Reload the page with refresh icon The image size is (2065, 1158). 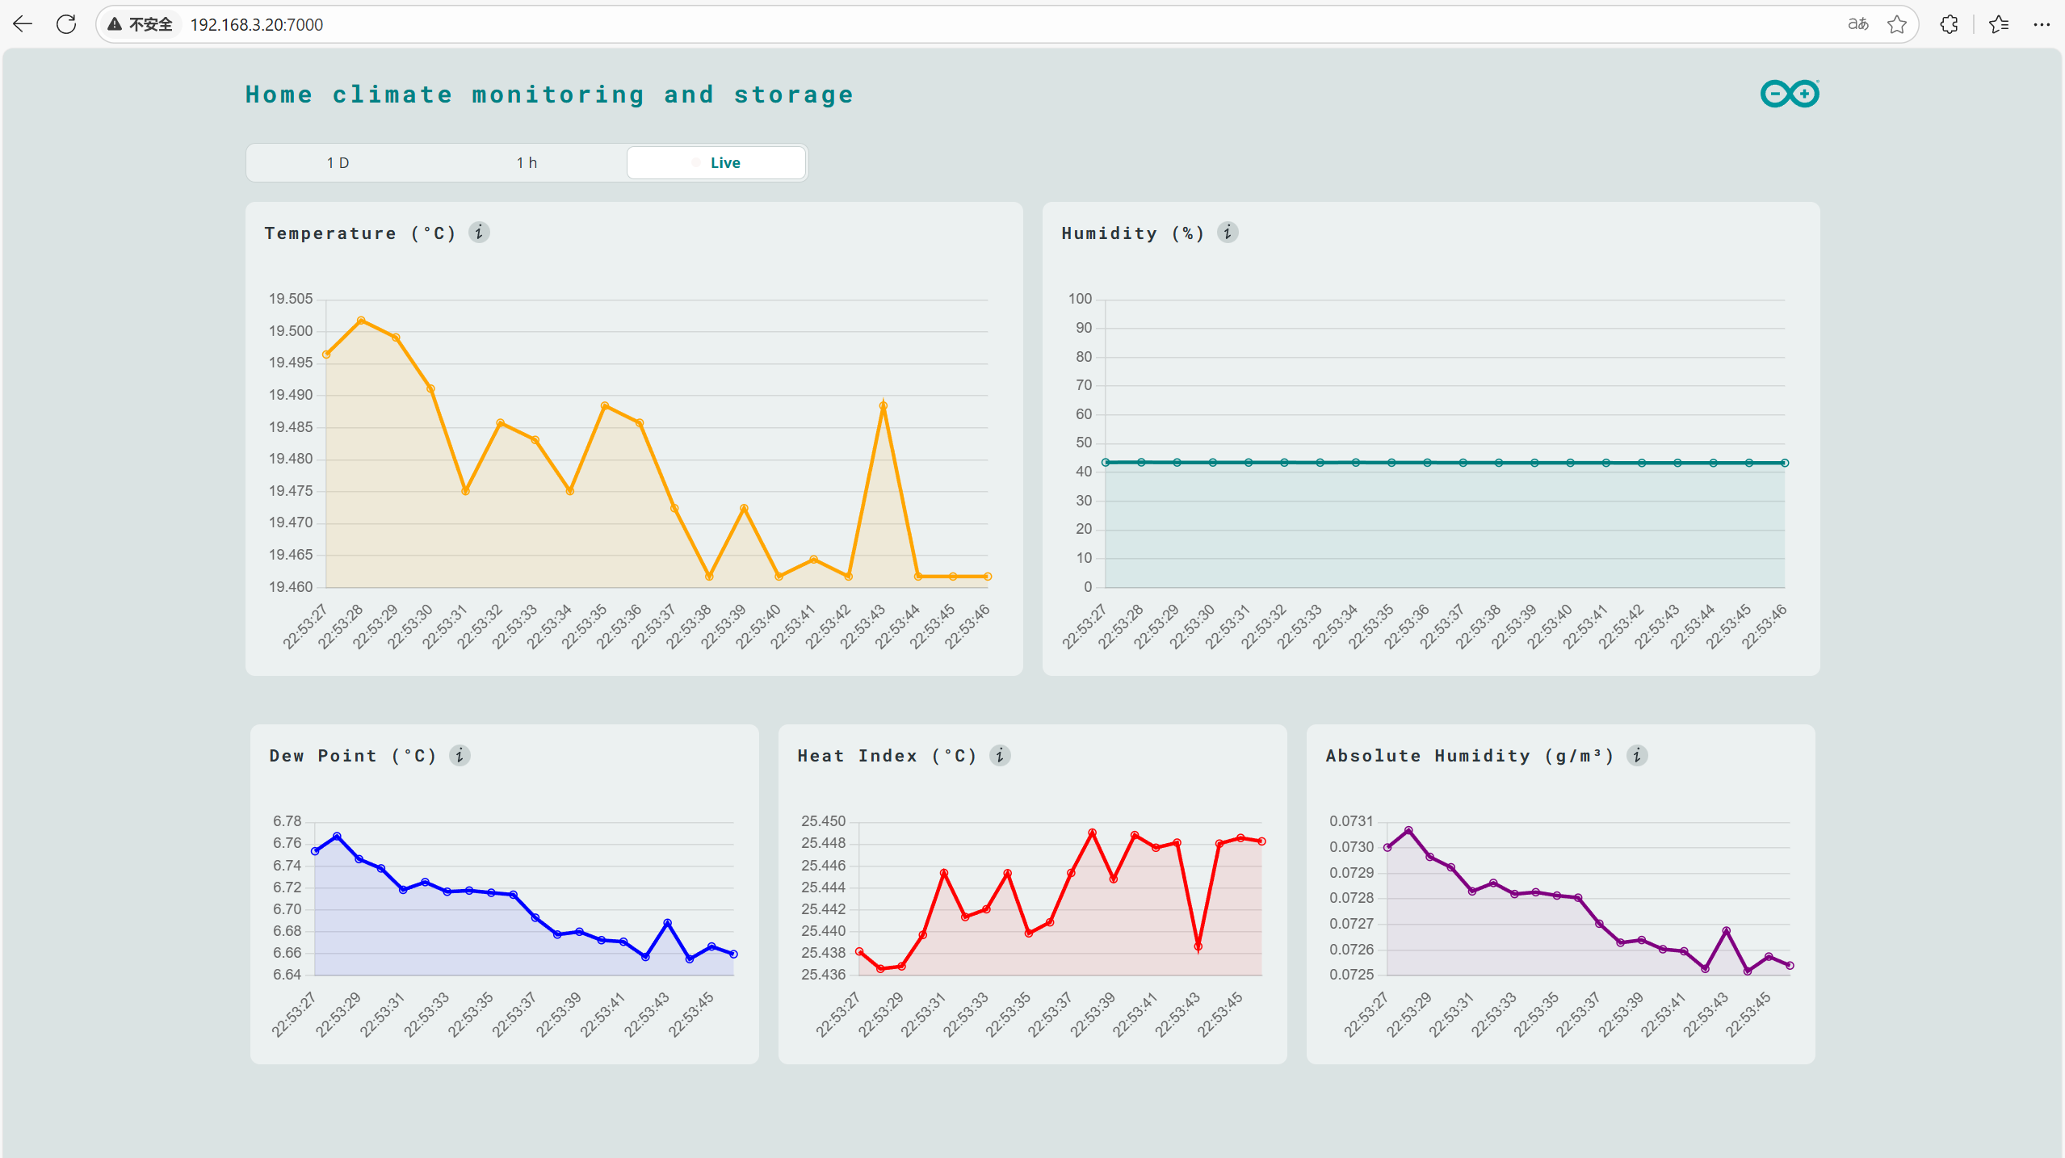click(66, 24)
